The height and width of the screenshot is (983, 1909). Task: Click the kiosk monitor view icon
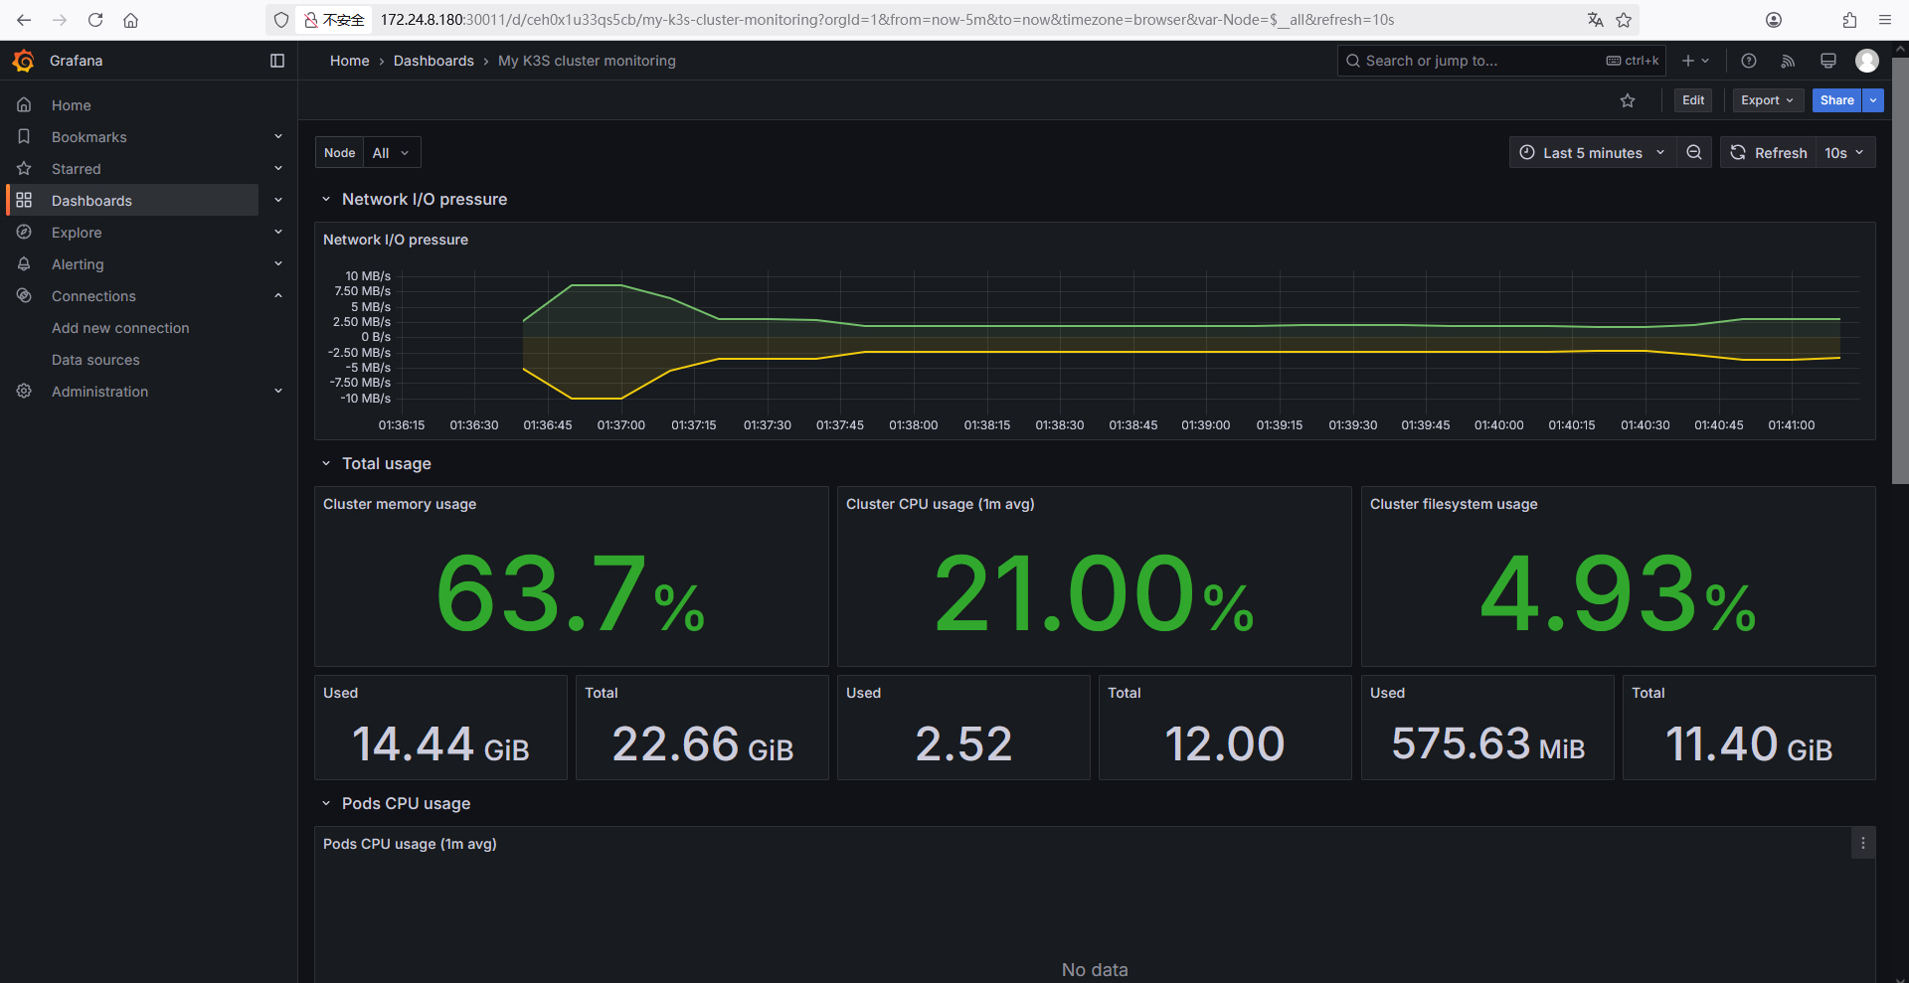point(1827,61)
